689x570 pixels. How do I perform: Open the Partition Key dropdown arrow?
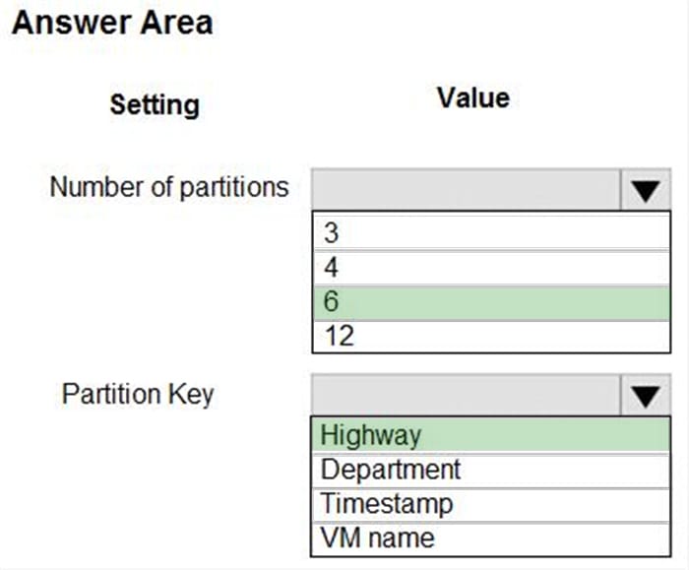pos(645,395)
